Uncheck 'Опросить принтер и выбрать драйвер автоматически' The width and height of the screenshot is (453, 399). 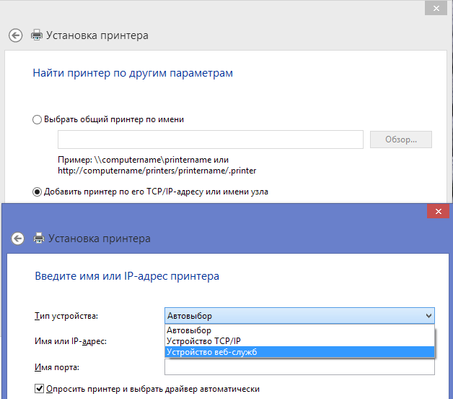(39, 389)
